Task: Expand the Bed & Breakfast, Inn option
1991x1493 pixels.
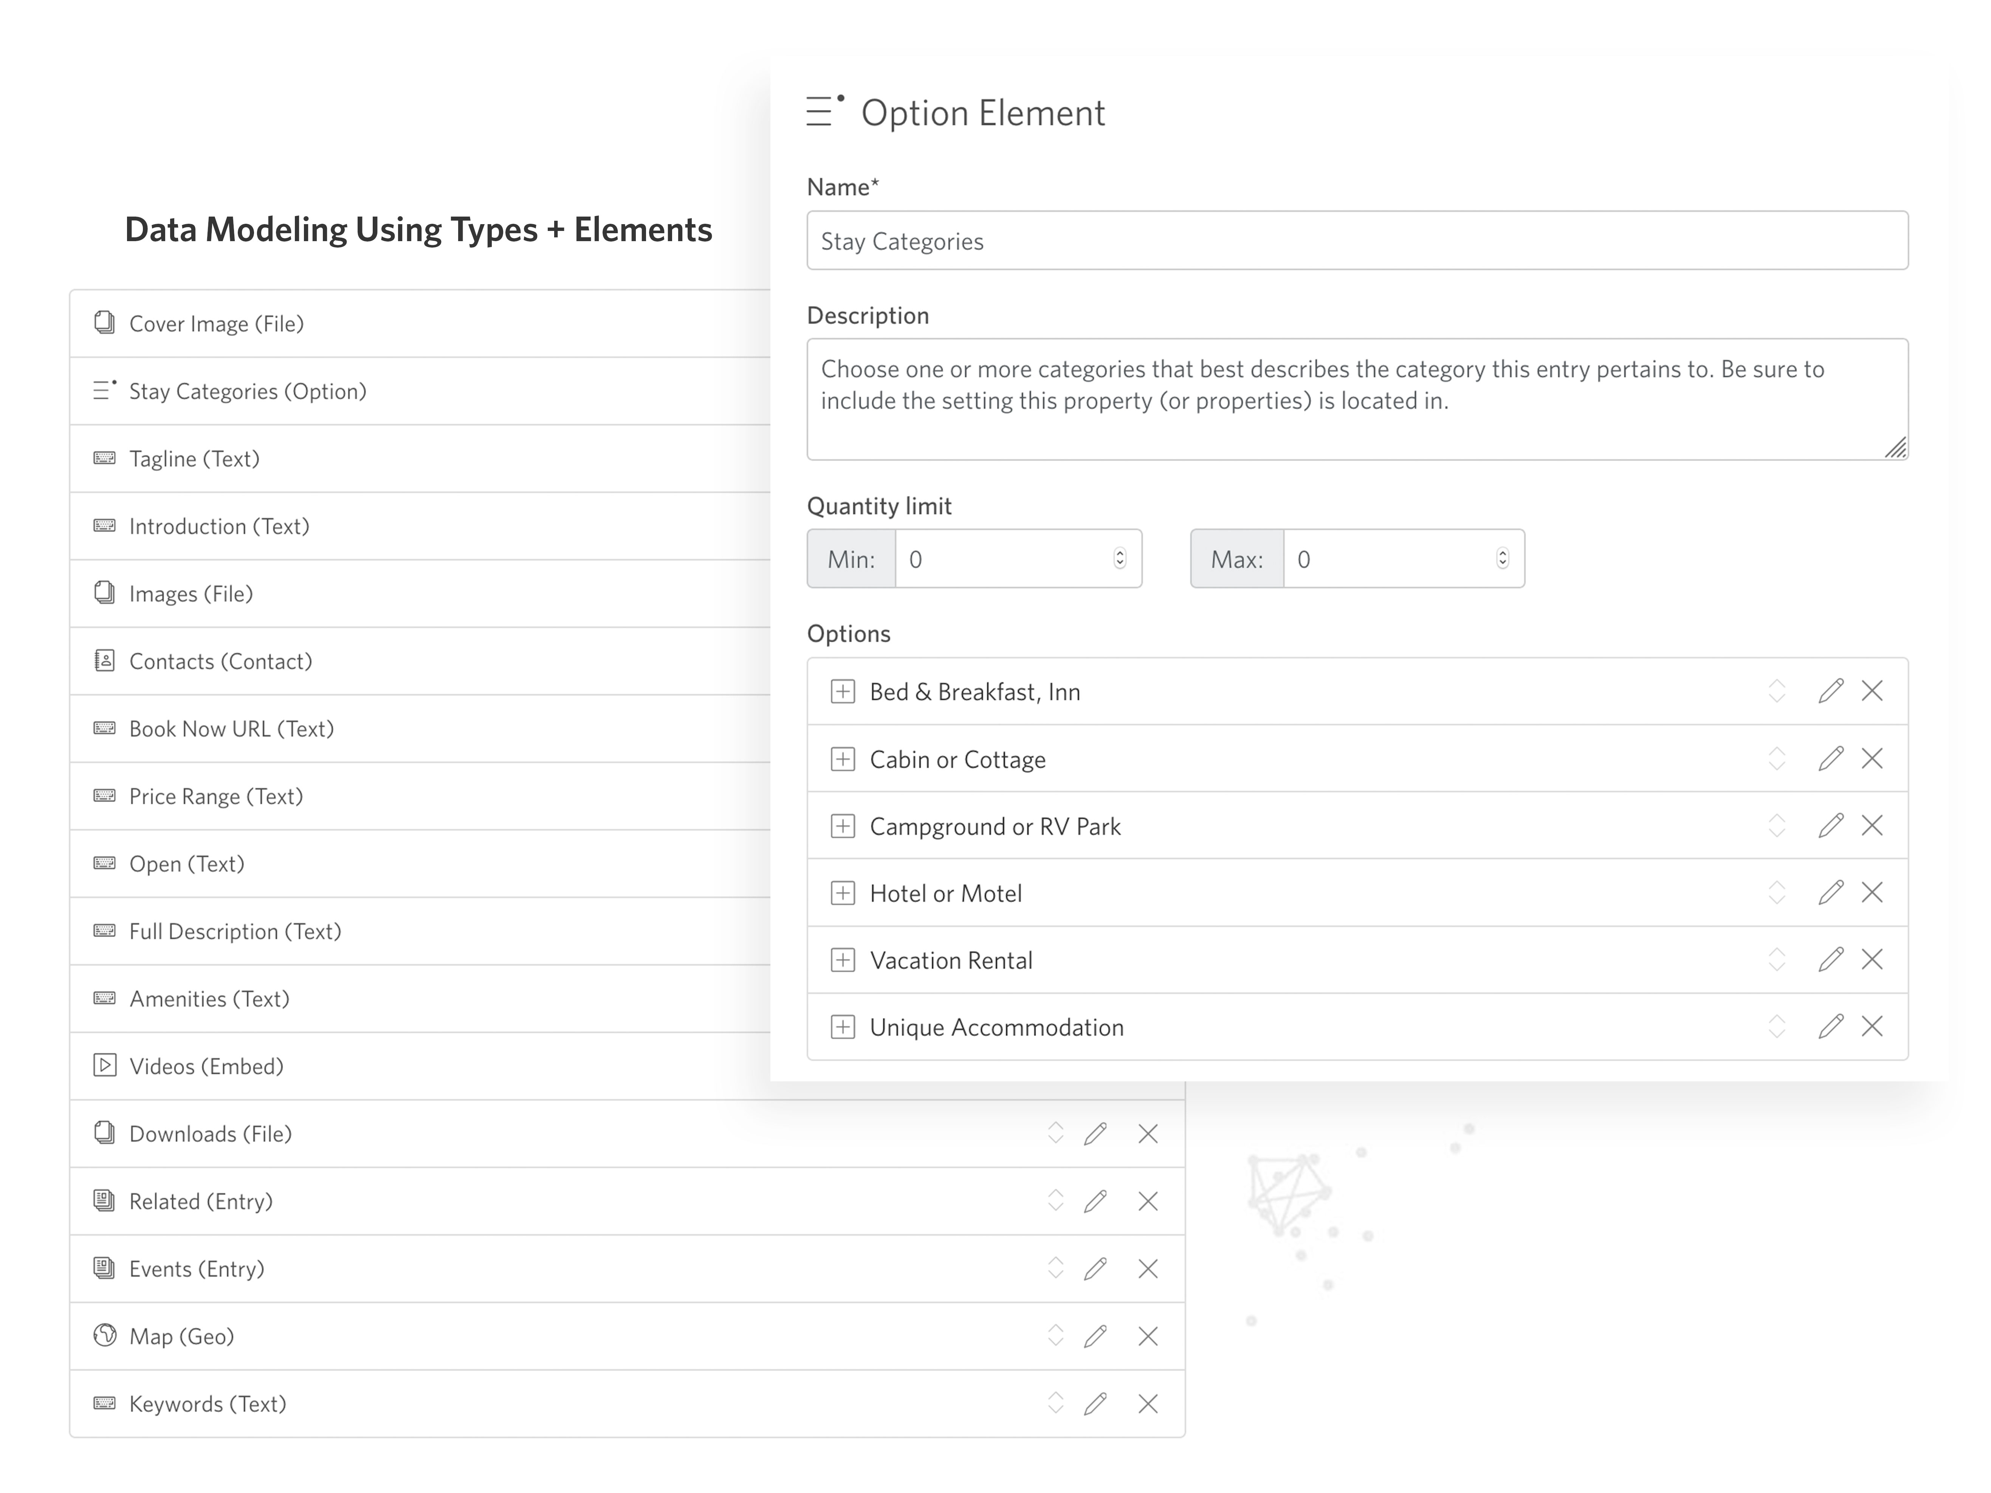Action: pos(843,691)
